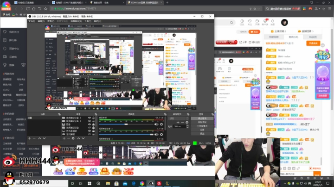Click orange open noble button in chat panel
The height and width of the screenshot is (187, 334).
tap(313, 44)
